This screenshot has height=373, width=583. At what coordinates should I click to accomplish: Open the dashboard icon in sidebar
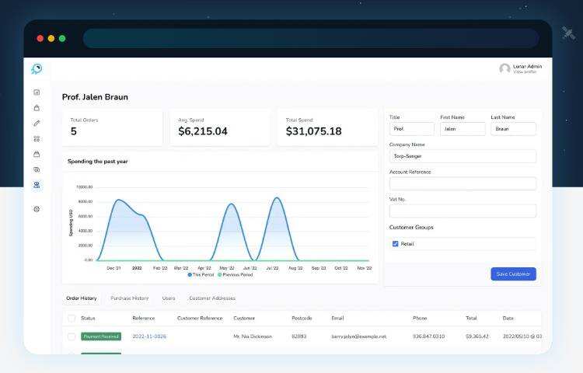37,92
